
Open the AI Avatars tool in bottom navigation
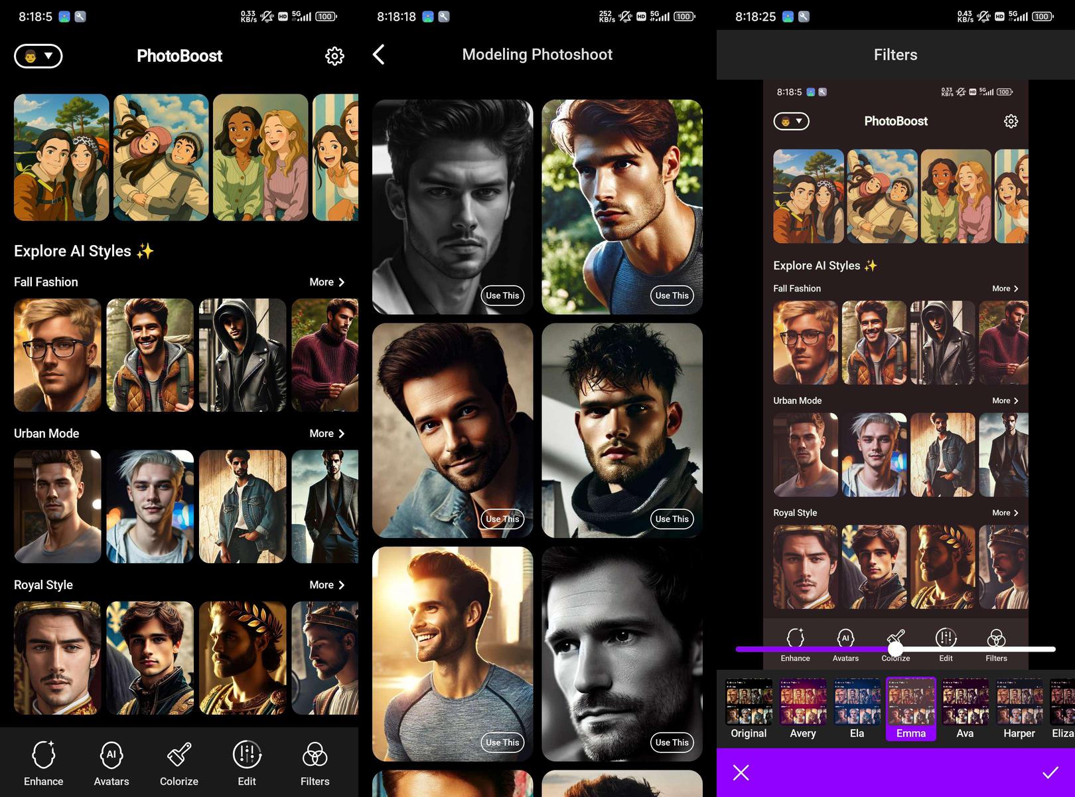pyautogui.click(x=111, y=763)
